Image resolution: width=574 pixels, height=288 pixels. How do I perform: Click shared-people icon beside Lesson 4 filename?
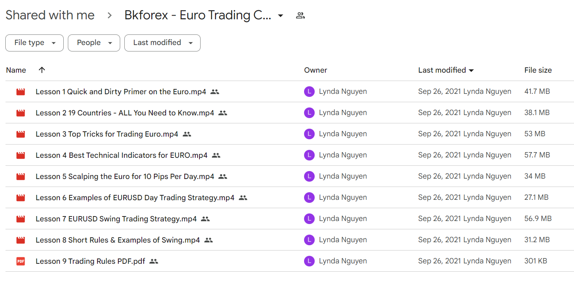point(216,155)
